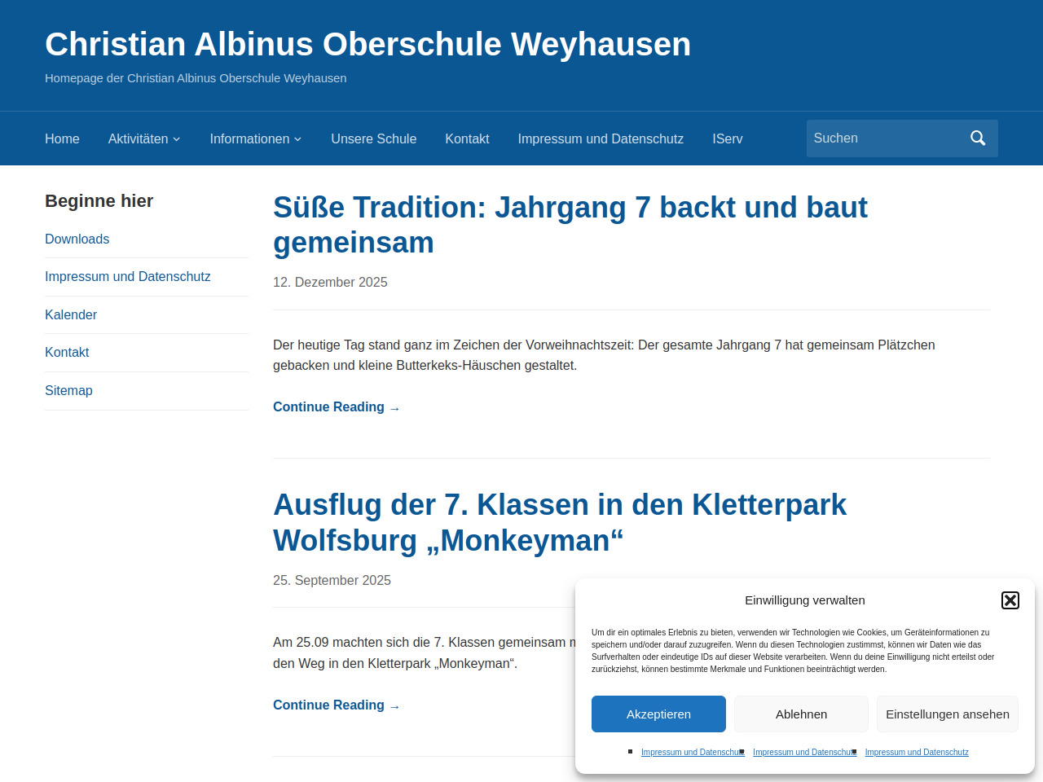Image resolution: width=1043 pixels, height=782 pixels.
Task: Go to Unsere Schule page
Action: pos(373,139)
